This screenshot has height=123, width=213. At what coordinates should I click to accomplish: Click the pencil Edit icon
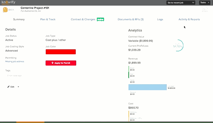coord(8,87)
